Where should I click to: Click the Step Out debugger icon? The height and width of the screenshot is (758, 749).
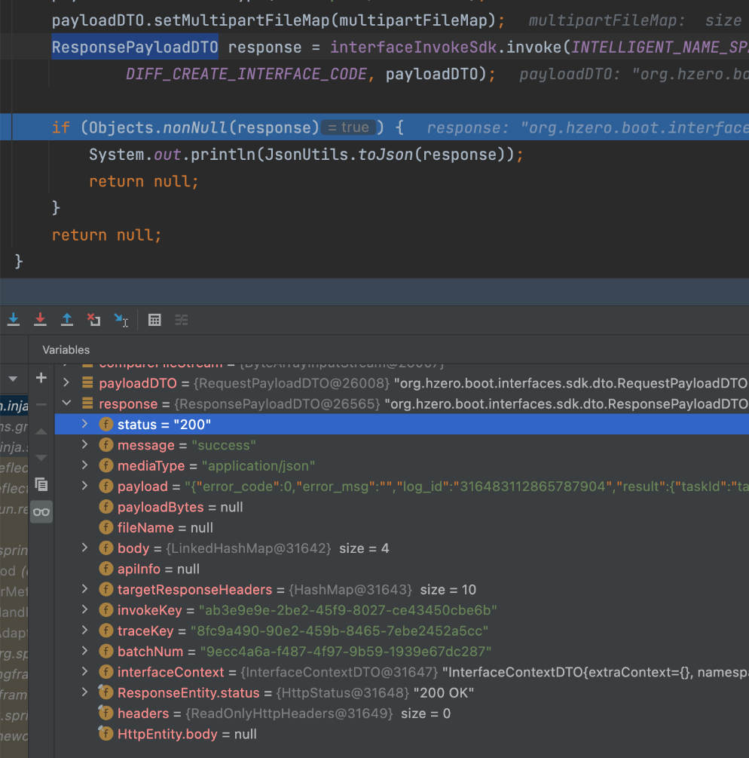point(66,320)
